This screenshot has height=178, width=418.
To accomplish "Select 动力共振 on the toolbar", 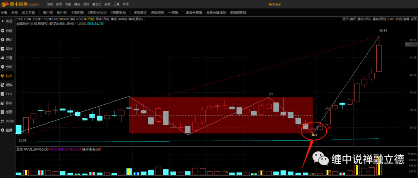I will coord(28,12).
